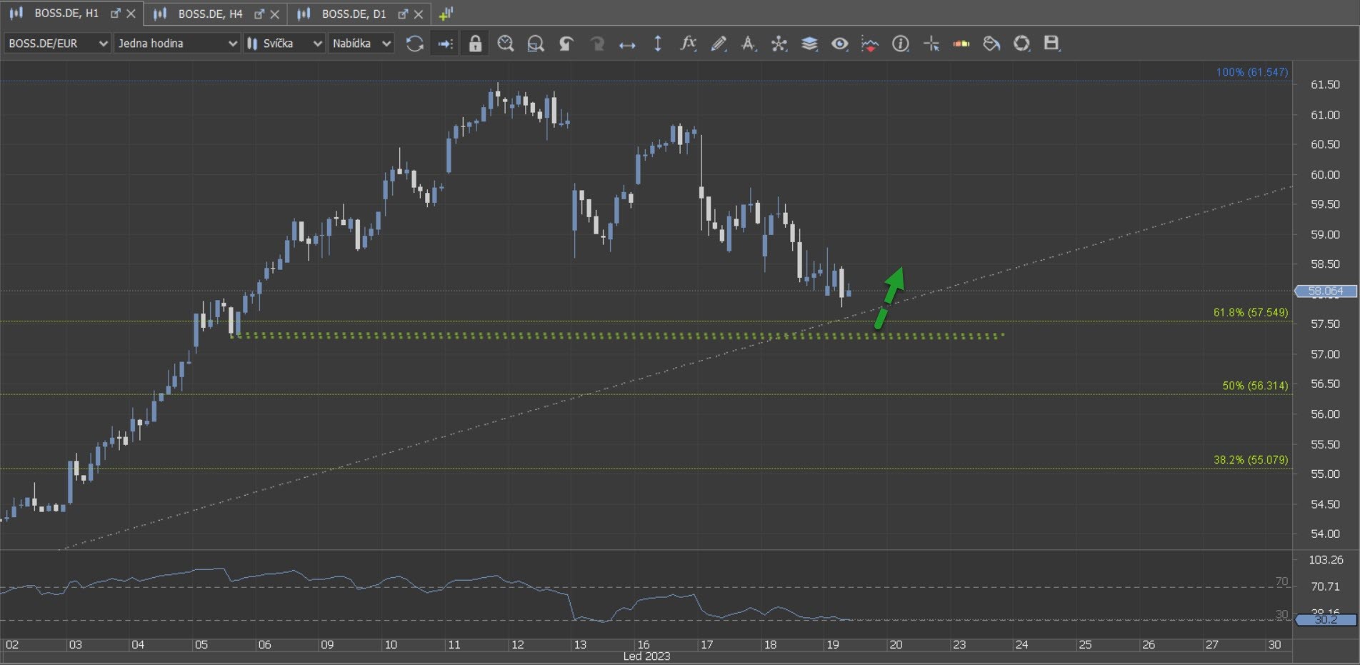Refresh chart with the circular arrows icon
Viewport: 1360px width, 665px height.
(414, 44)
